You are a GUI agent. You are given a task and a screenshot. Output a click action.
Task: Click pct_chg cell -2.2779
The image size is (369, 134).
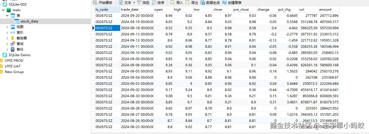tap(288, 34)
